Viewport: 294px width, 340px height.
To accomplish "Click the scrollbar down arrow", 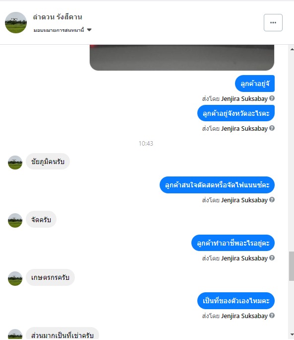I will tap(292, 335).
